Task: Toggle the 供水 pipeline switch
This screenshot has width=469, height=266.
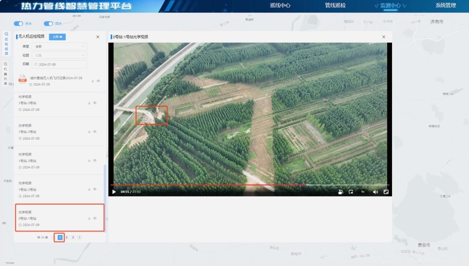Action: (18, 24)
